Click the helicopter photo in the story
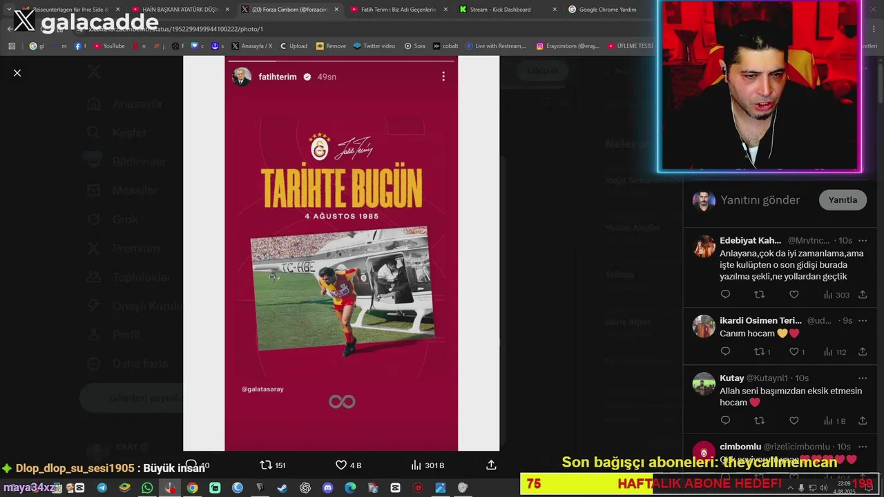 click(x=343, y=289)
